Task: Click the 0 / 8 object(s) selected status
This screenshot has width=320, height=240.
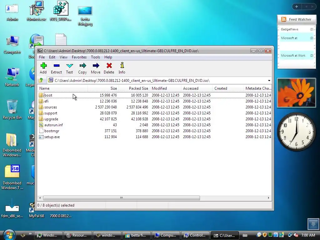Action: [56, 205]
